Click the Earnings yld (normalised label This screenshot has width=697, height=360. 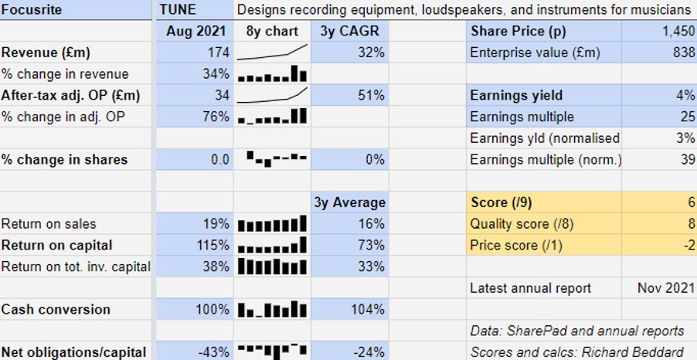[x=545, y=138]
